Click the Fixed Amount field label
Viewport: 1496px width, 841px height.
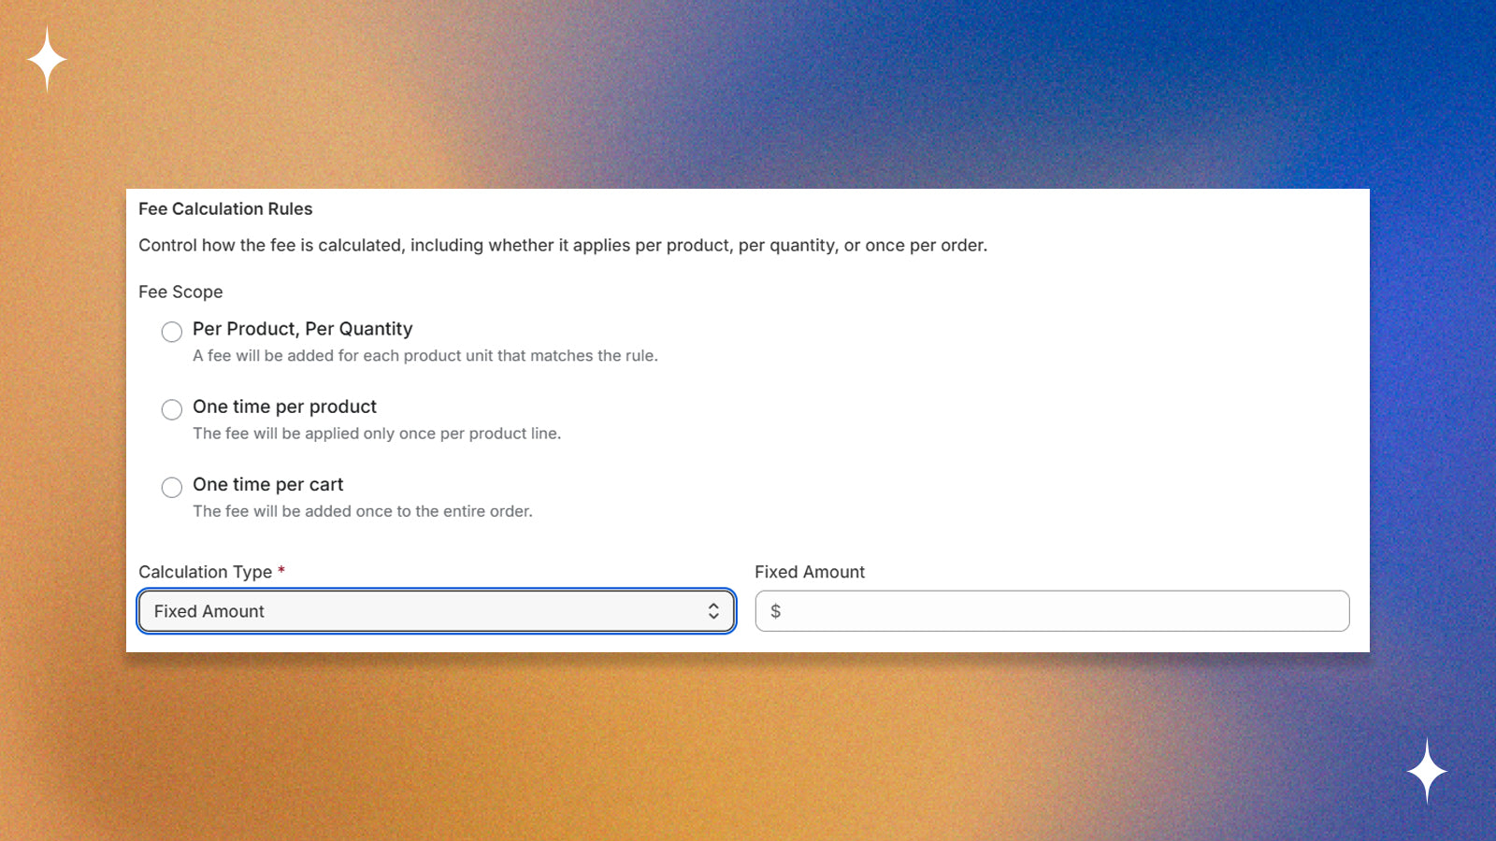click(810, 571)
